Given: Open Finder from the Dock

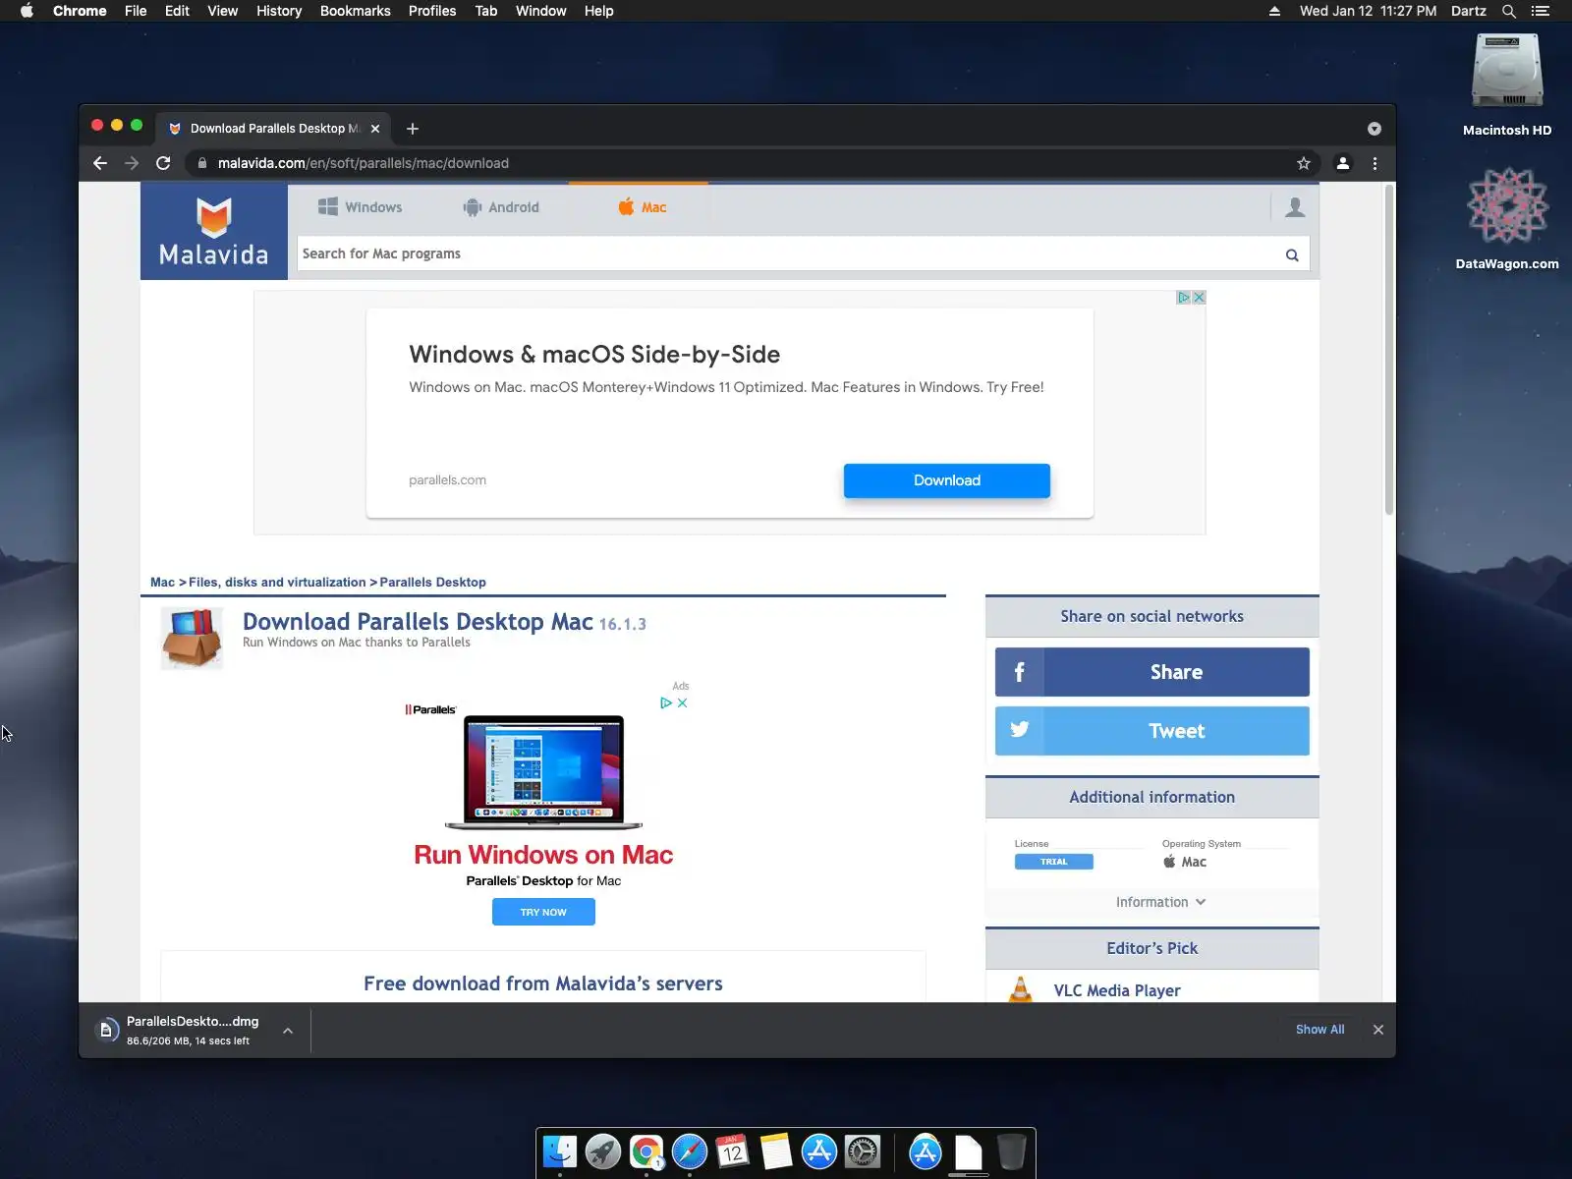Looking at the screenshot, I should tap(560, 1151).
